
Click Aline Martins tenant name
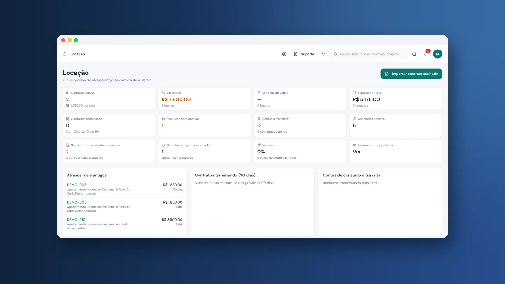pyautogui.click(x=76, y=228)
